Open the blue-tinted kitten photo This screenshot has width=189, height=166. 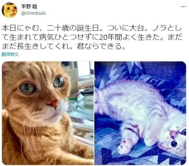coord(140,113)
